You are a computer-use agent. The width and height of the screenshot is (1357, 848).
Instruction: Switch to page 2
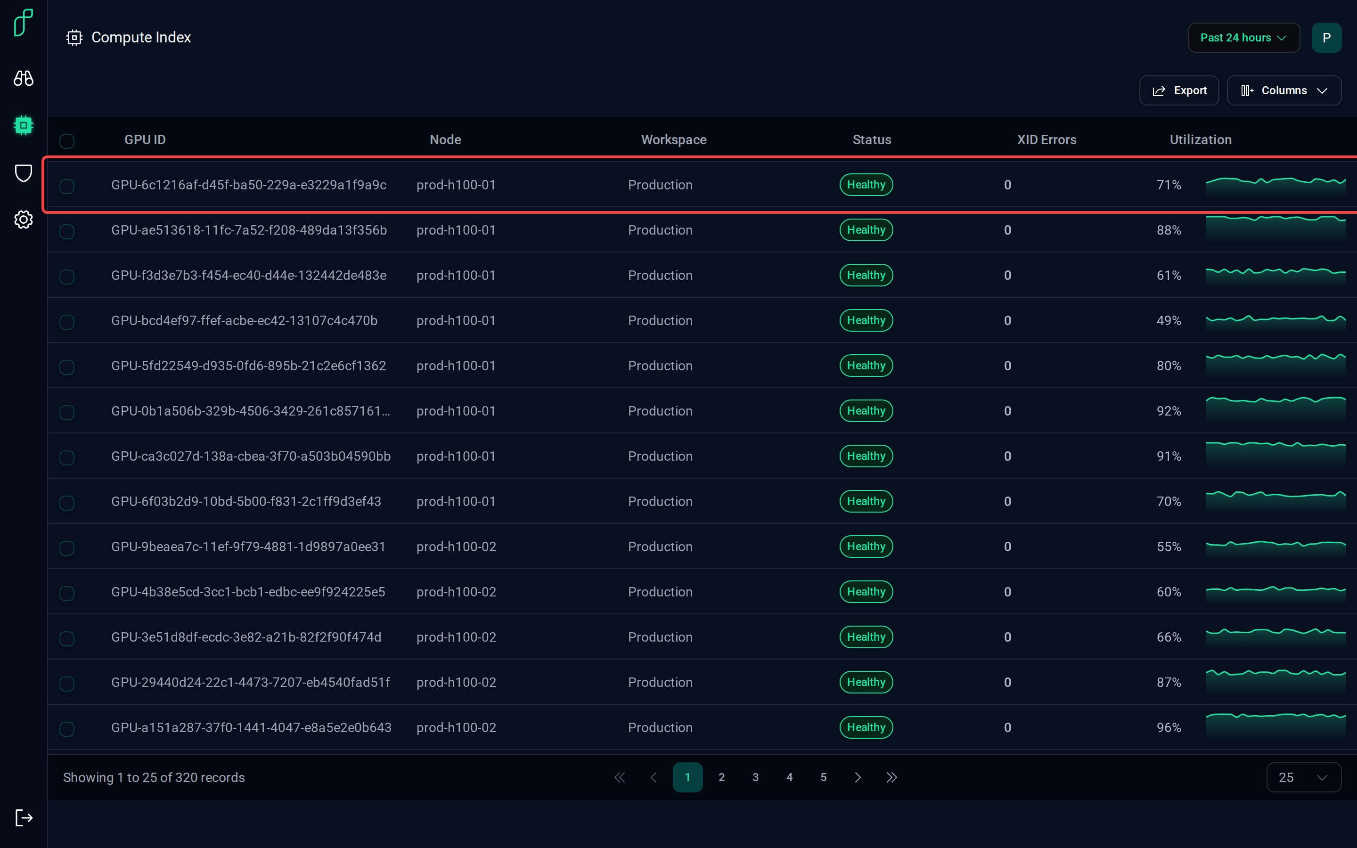pyautogui.click(x=722, y=777)
